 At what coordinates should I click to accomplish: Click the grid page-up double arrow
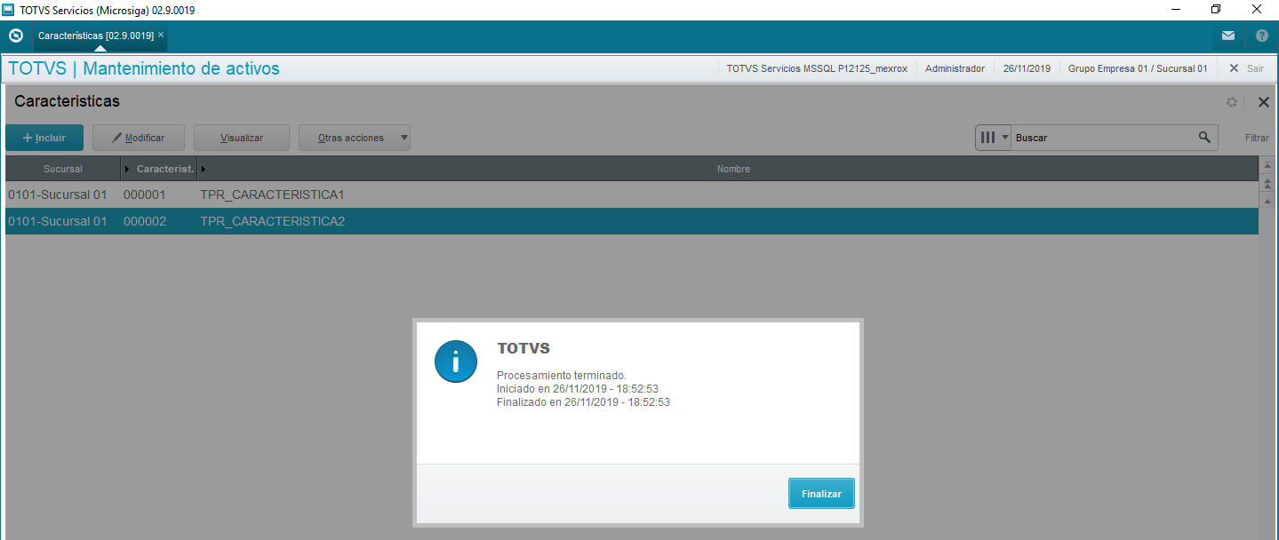(x=1267, y=183)
